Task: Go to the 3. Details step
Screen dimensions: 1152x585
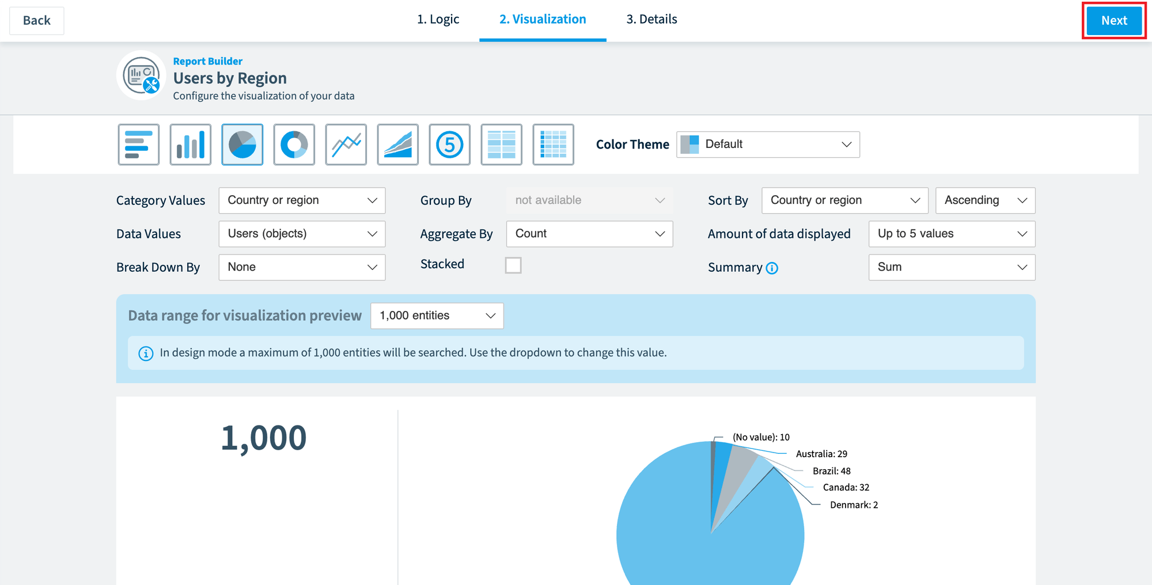Action: [651, 20]
